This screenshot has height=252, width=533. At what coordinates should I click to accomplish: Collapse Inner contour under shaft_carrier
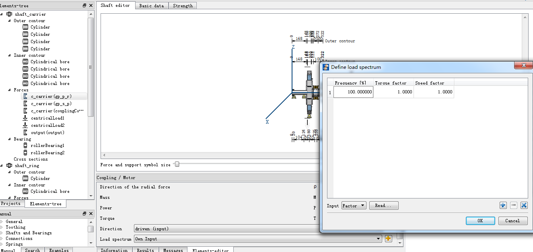10,55
